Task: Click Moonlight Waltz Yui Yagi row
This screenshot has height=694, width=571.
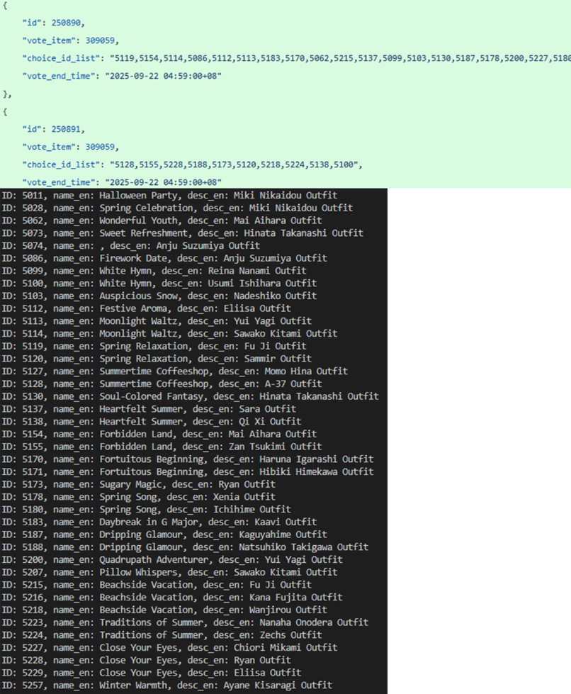Action: (157, 320)
